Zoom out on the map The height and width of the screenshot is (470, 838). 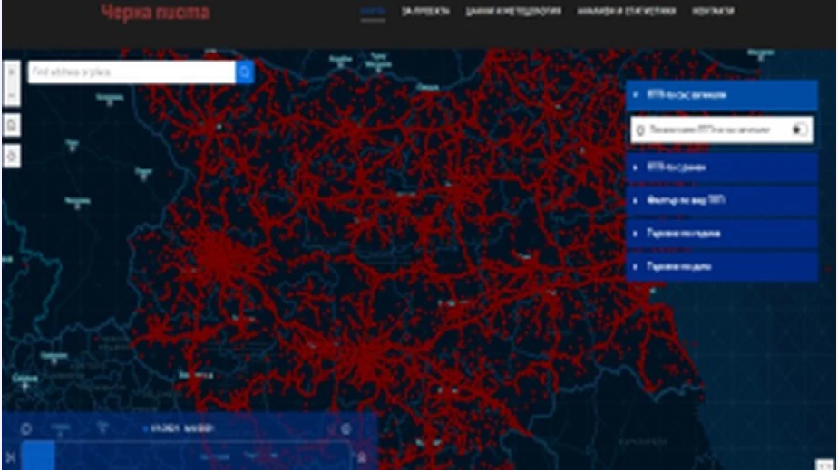coord(12,93)
